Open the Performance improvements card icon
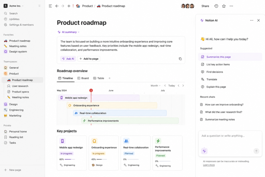 pyautogui.click(x=158, y=141)
